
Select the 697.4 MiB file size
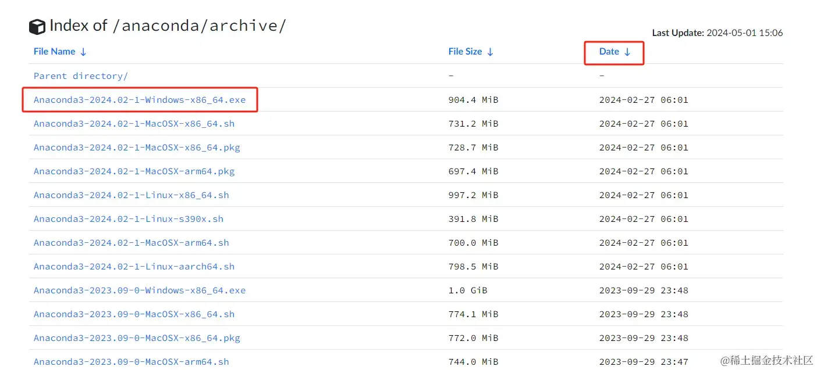pyautogui.click(x=474, y=171)
